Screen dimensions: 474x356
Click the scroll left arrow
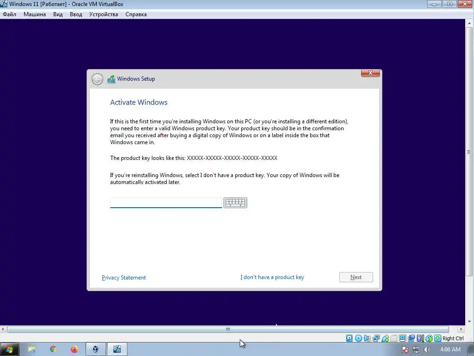click(3, 329)
